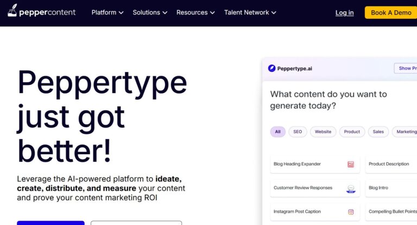Click the Blog Heading Expander red icon

click(x=351, y=164)
